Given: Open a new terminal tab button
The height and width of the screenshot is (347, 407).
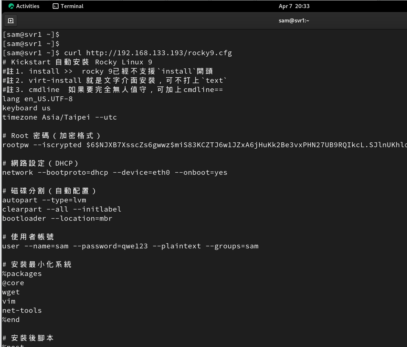Looking at the screenshot, I should [x=11, y=21].
